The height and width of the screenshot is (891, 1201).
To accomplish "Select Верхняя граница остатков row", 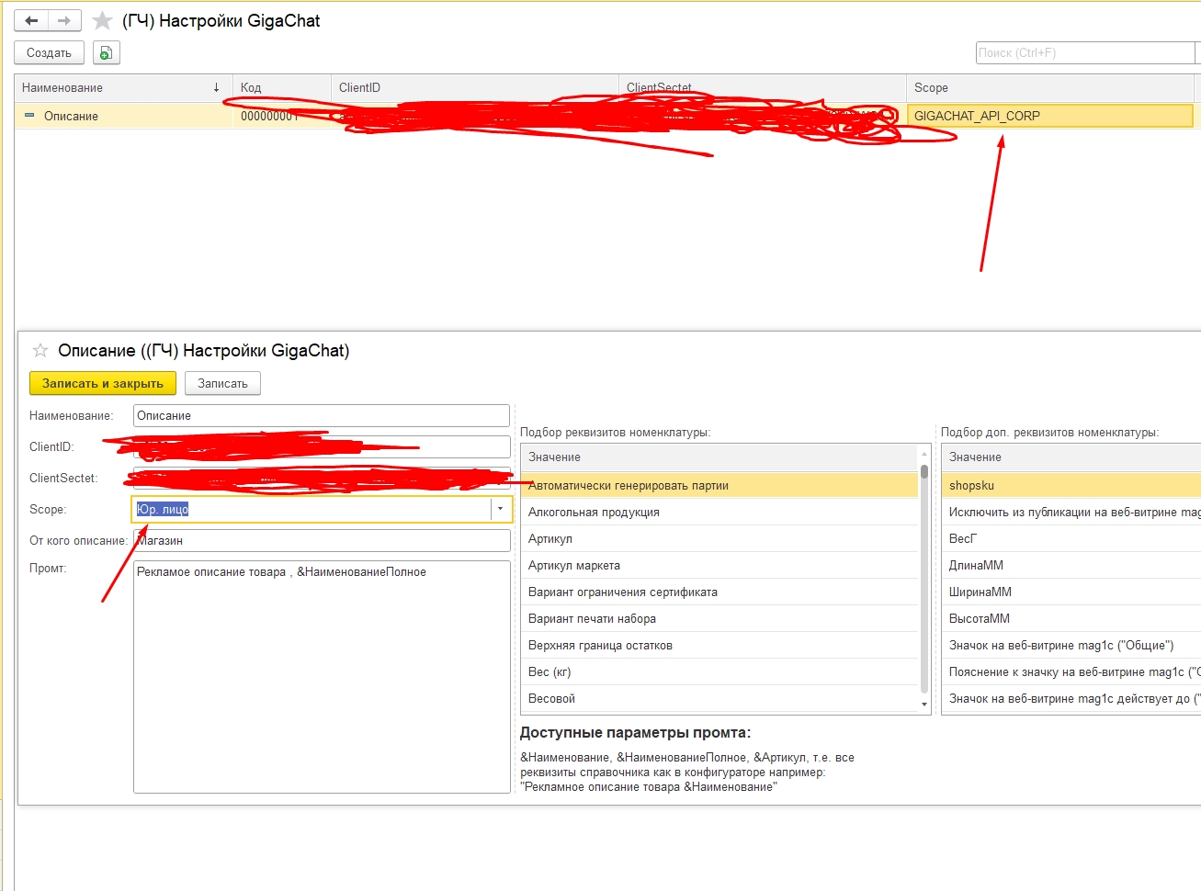I will point(719,645).
